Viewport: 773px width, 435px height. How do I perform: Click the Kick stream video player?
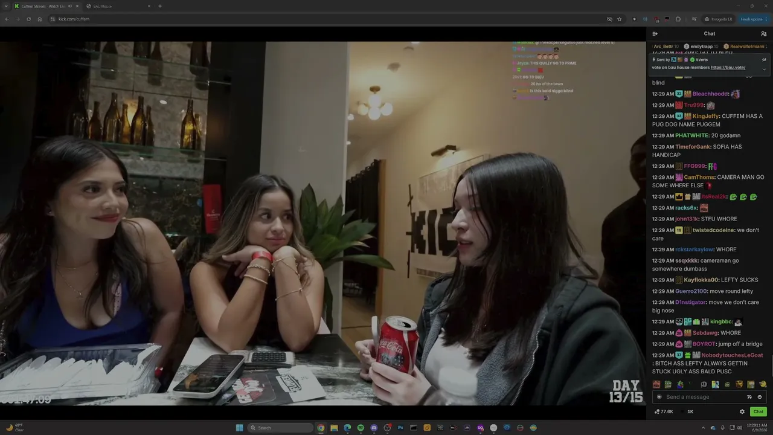[x=323, y=222]
